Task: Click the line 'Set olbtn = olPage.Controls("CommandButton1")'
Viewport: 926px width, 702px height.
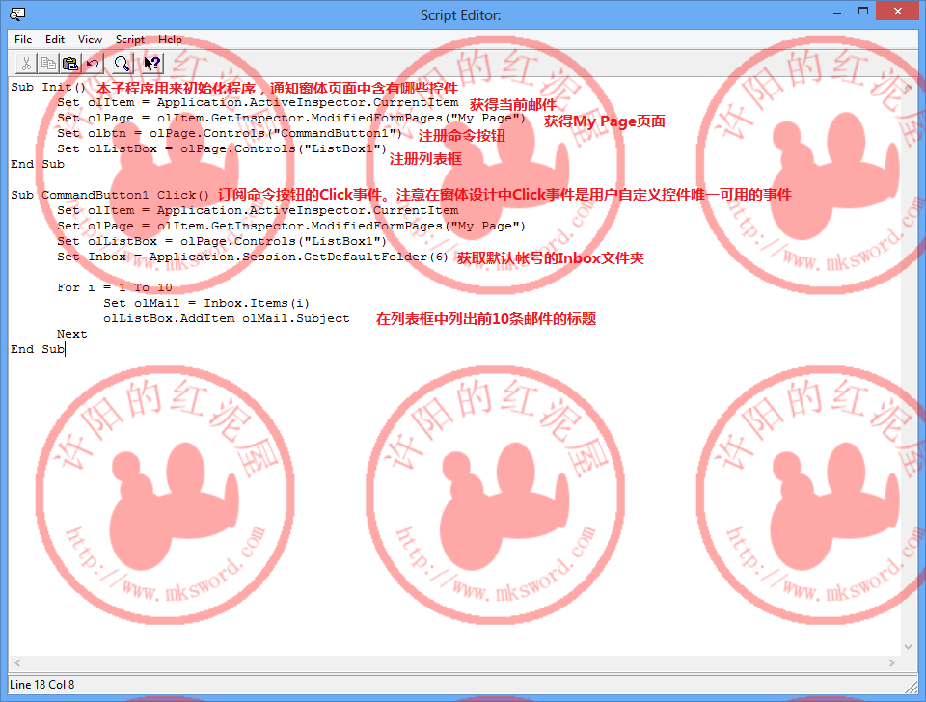Action: pyautogui.click(x=230, y=133)
